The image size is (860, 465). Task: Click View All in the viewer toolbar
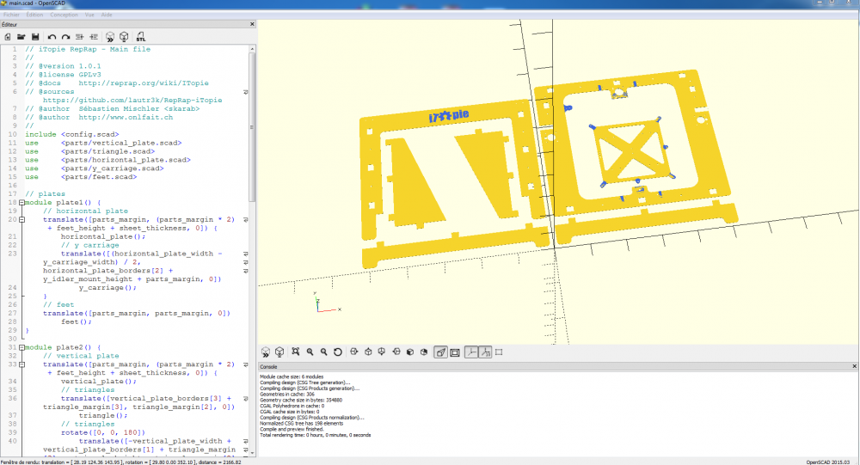point(296,352)
